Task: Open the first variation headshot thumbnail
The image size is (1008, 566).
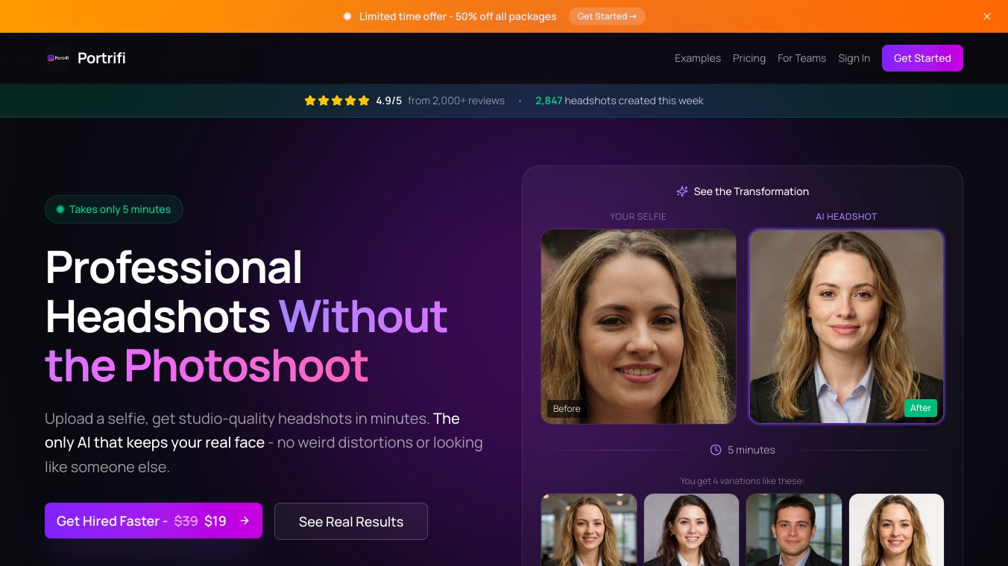Action: coord(589,530)
